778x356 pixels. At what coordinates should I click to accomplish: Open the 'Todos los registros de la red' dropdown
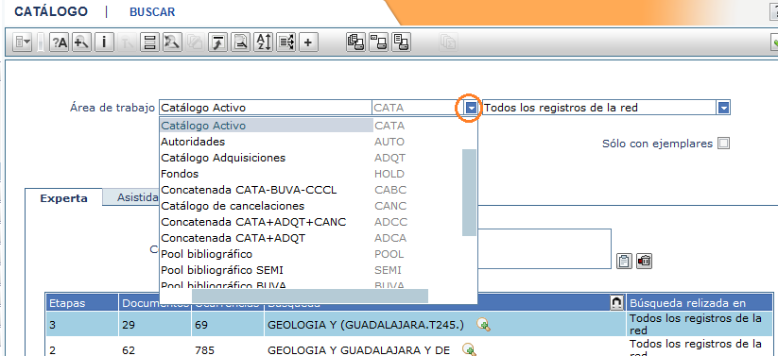click(724, 108)
